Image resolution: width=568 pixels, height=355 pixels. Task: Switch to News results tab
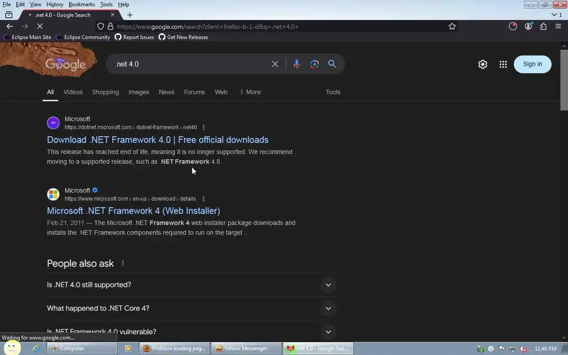pyautogui.click(x=166, y=92)
